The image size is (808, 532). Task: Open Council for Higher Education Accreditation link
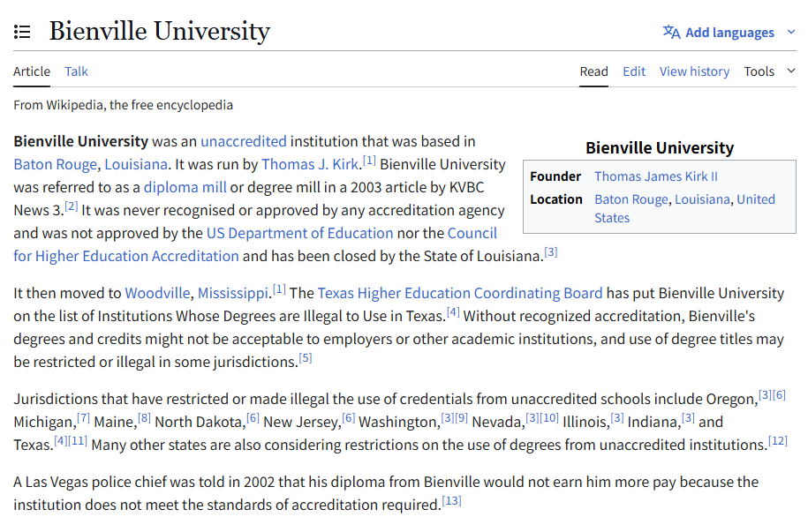coord(126,256)
